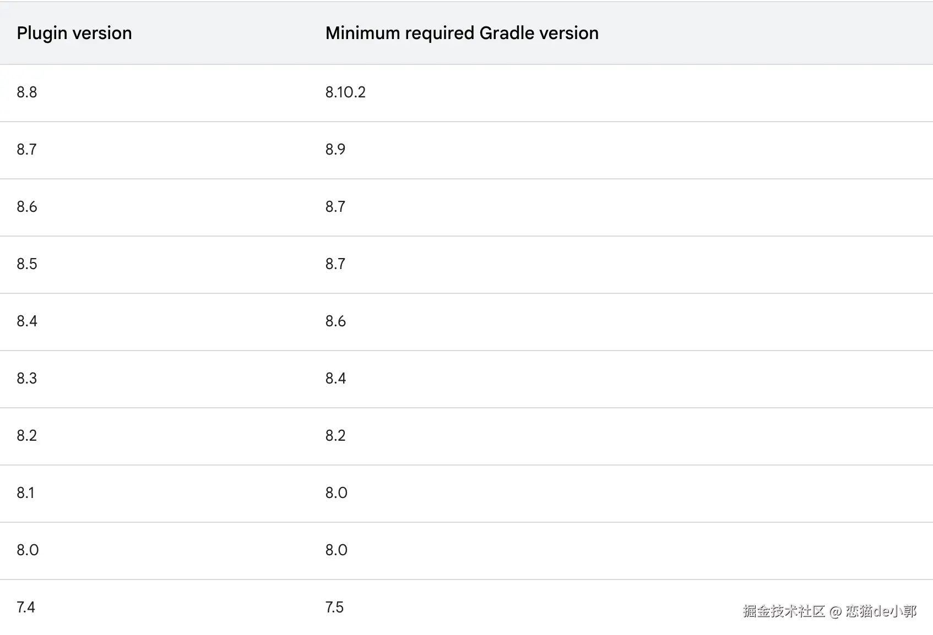Viewport: 933px width, 635px height.
Task: Select 8.4 in the Plugin version column
Action: pos(27,321)
